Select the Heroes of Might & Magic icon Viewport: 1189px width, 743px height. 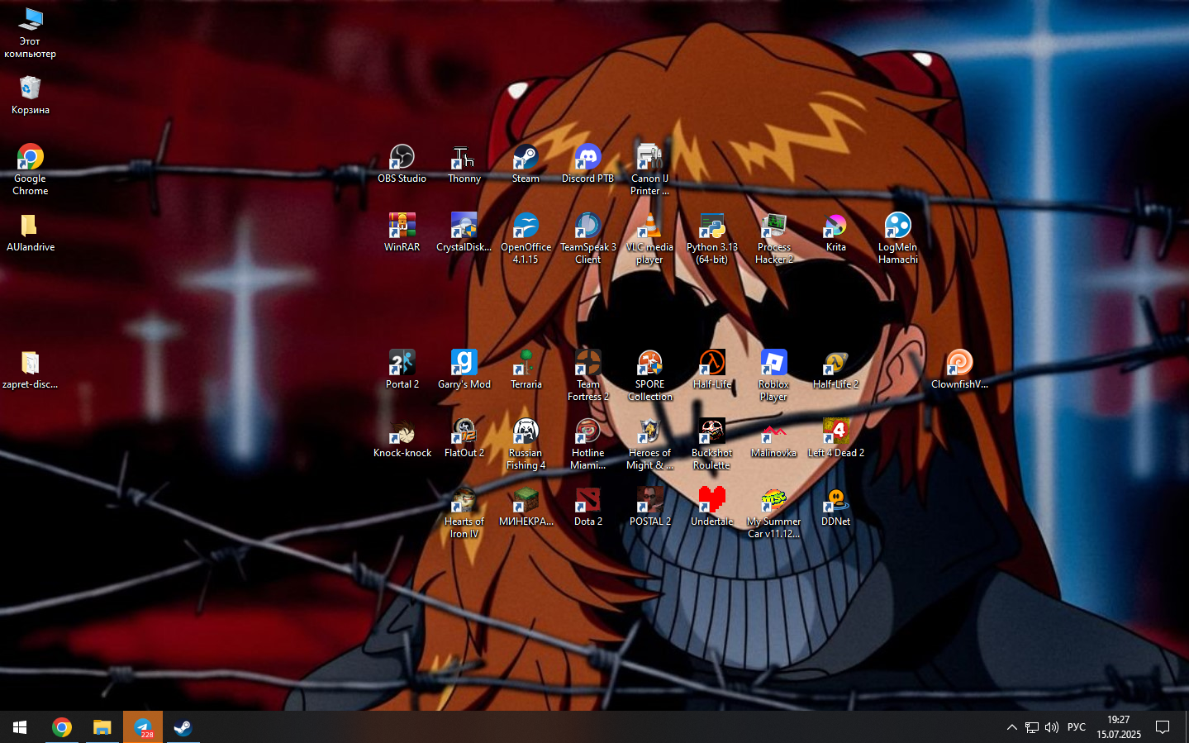click(649, 444)
